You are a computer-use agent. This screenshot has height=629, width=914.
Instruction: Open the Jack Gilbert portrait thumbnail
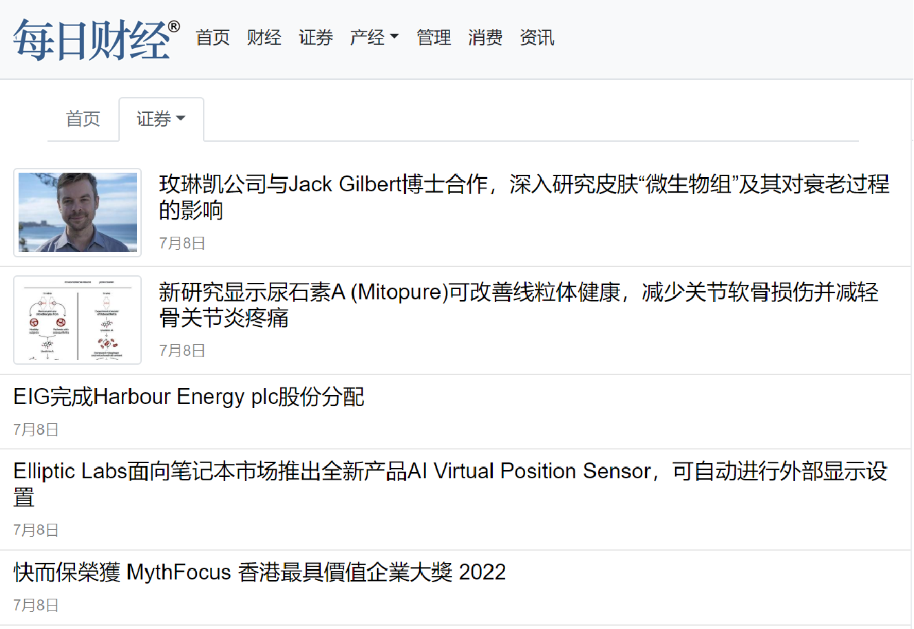click(78, 213)
